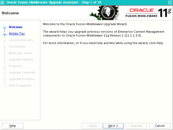Click the 'Welcome' page heading
Viewport: 173px width, 130px height.
(10, 13)
